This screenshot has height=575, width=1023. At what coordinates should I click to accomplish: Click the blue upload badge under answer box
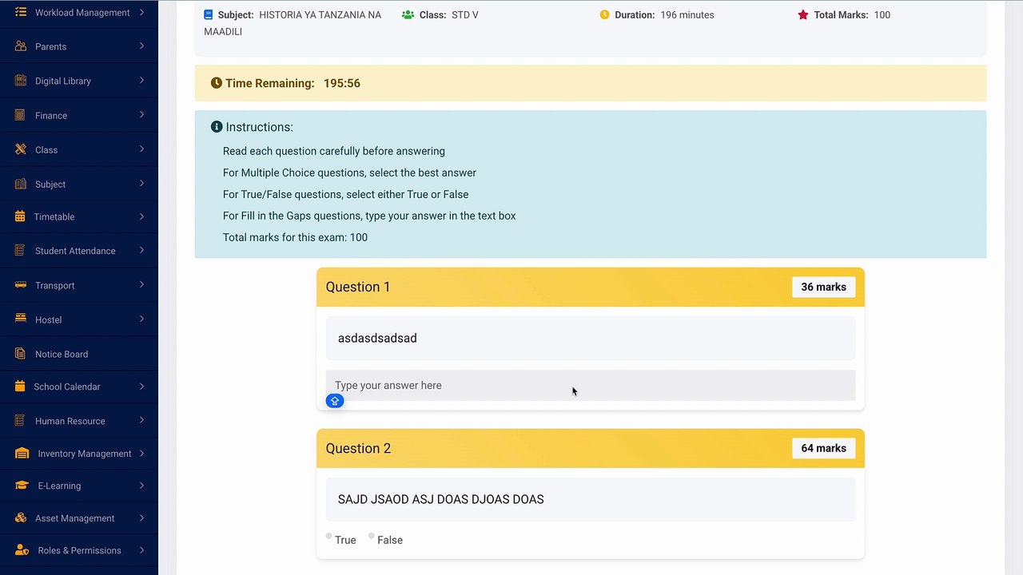(x=335, y=401)
